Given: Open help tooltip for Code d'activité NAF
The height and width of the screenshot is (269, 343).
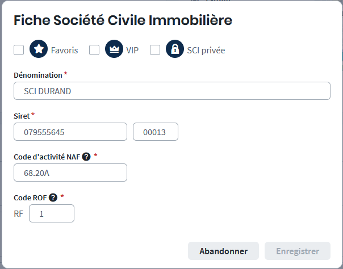Looking at the screenshot, I should 86,157.
